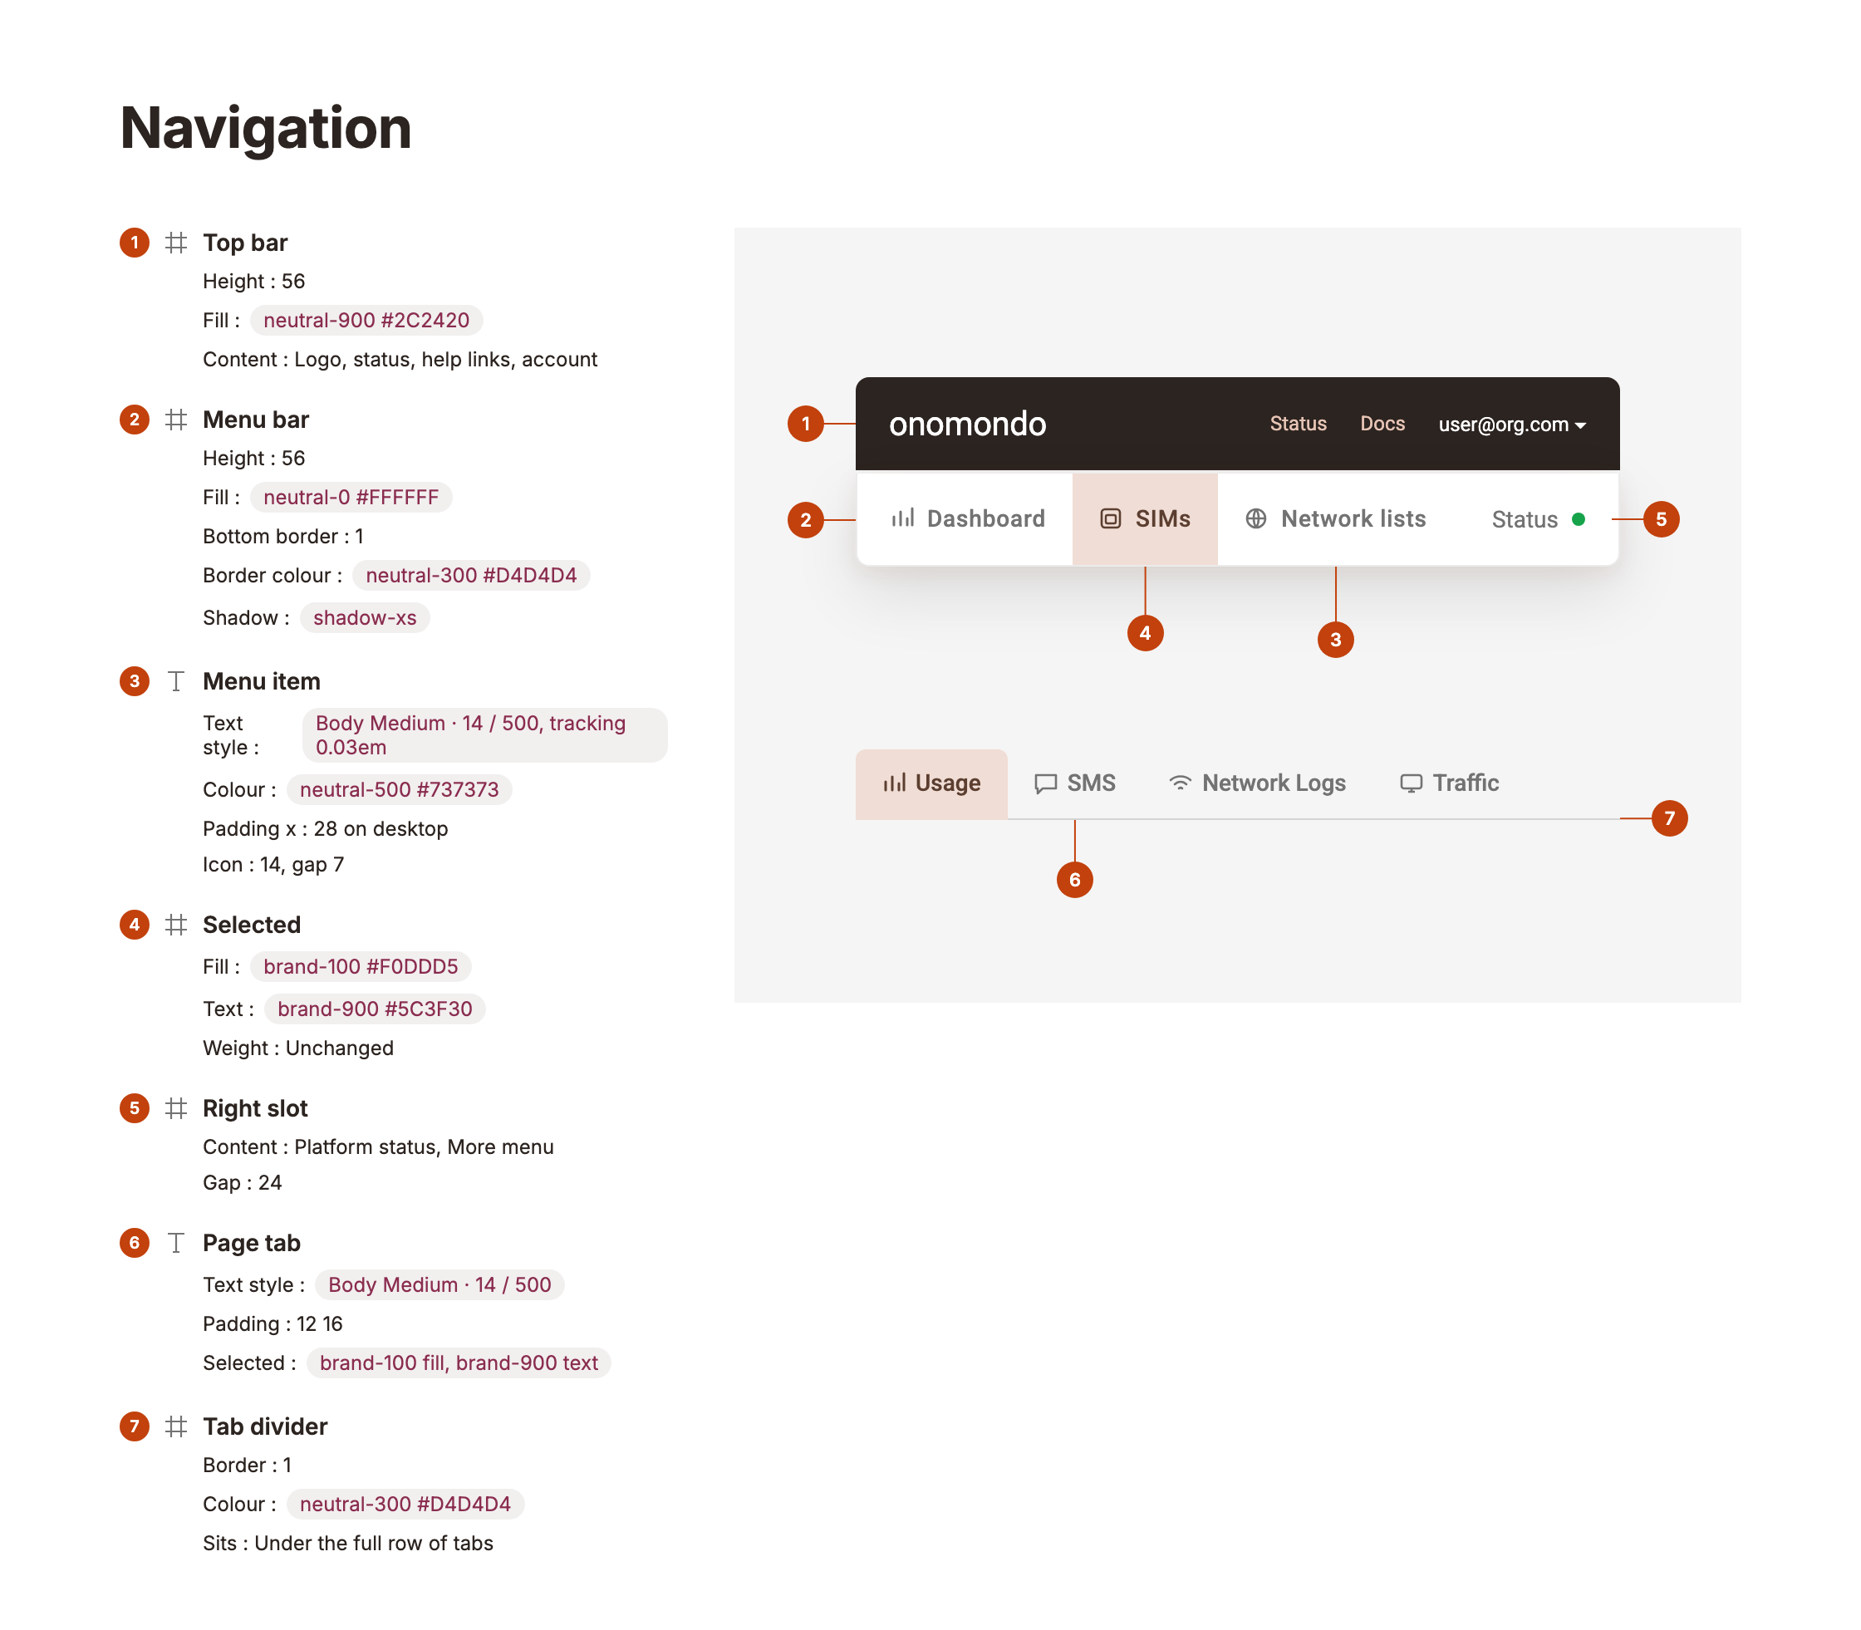This screenshot has height=1630, width=1861.
Task: Click the frame icon beside Selected heading
Action: 176,925
